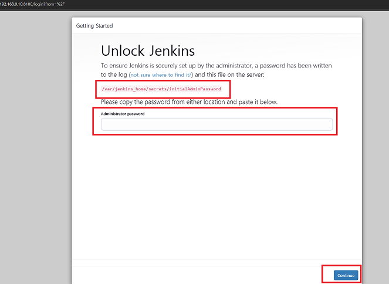Image resolution: width=389 pixels, height=284 pixels.
Task: Click the 'Administrator password' label
Action: (123, 114)
